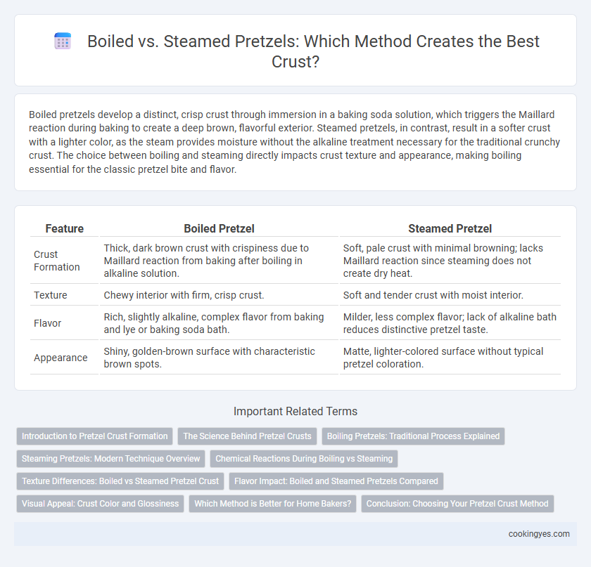Select 'Boiling Pretzels: Traditional Process Explained' tag
Viewport: 591px width, 567px height.
click(x=413, y=436)
